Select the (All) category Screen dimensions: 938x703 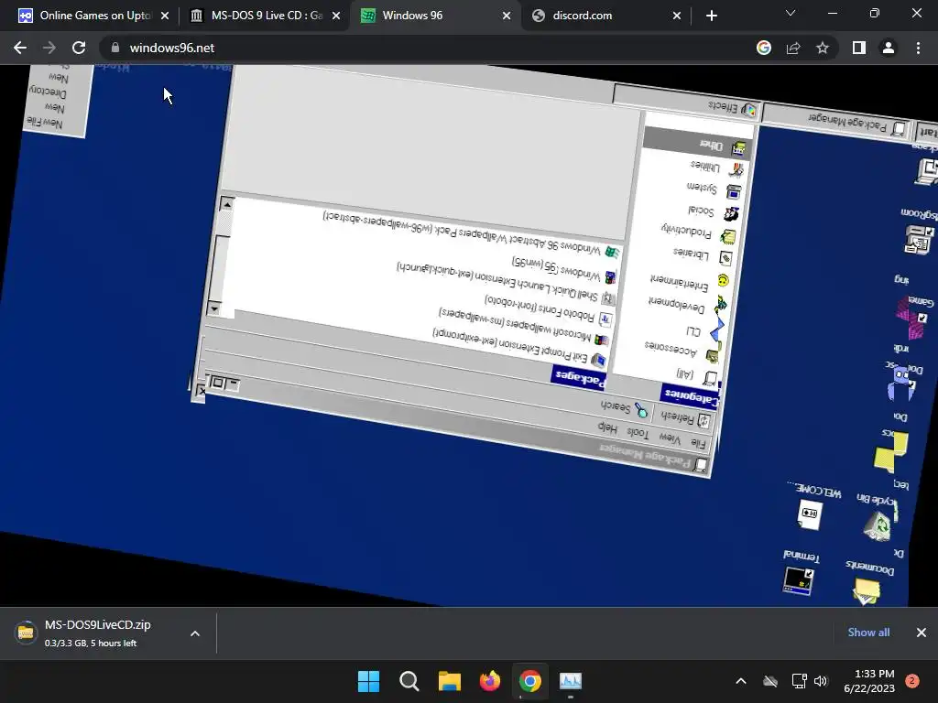click(696, 376)
